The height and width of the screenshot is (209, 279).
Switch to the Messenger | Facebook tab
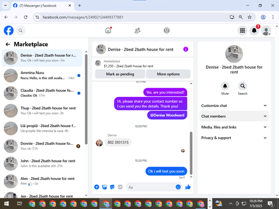(x=42, y=6)
